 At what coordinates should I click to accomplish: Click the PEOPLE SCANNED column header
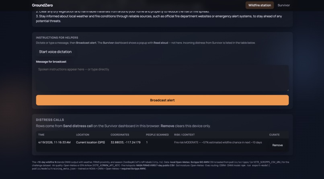157,135
